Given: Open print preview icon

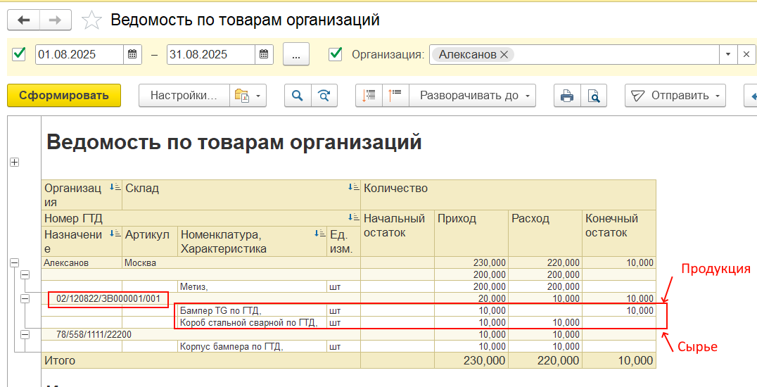Looking at the screenshot, I should pyautogui.click(x=594, y=96).
